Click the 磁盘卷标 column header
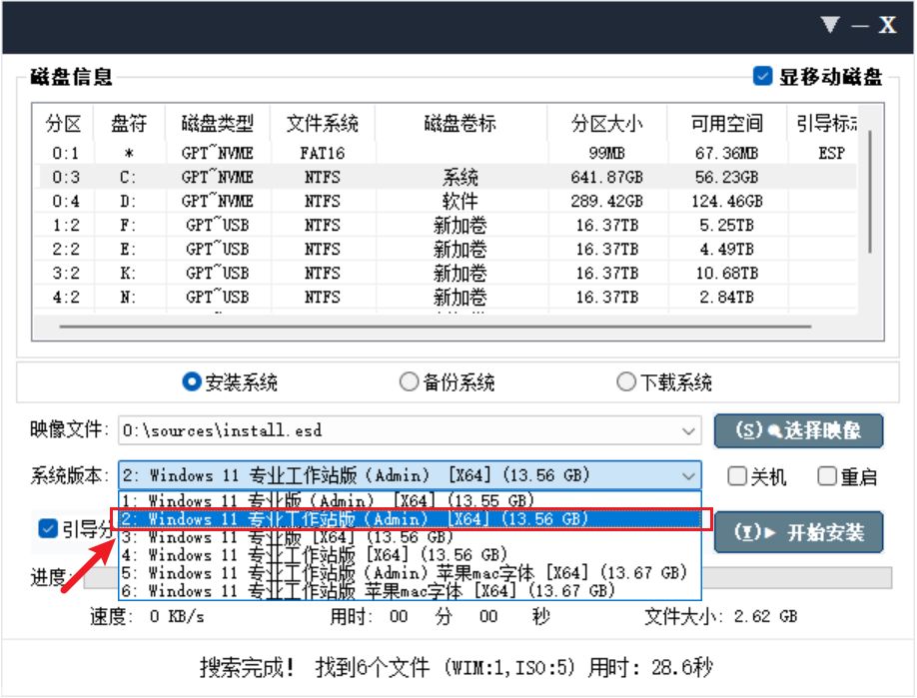Screen dimensions: 917x698 click(x=460, y=124)
